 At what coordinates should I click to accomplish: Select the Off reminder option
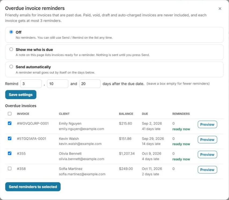(x=11, y=32)
